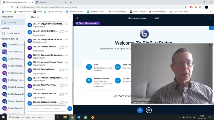Switch to BigBlueButton browser tab

(x=17, y=2)
